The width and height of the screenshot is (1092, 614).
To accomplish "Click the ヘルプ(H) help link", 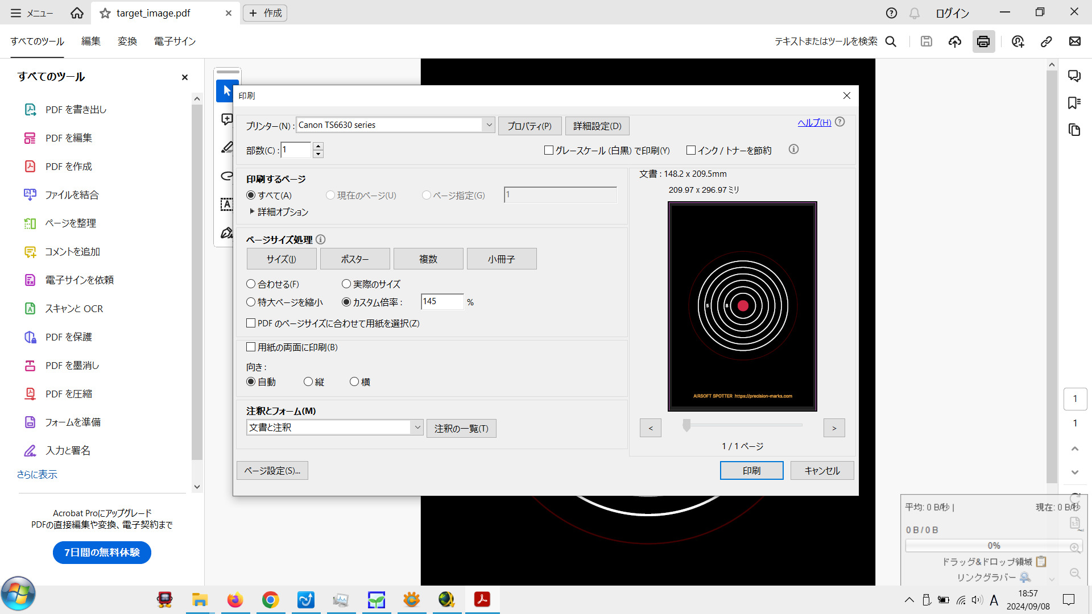I will click(x=814, y=122).
